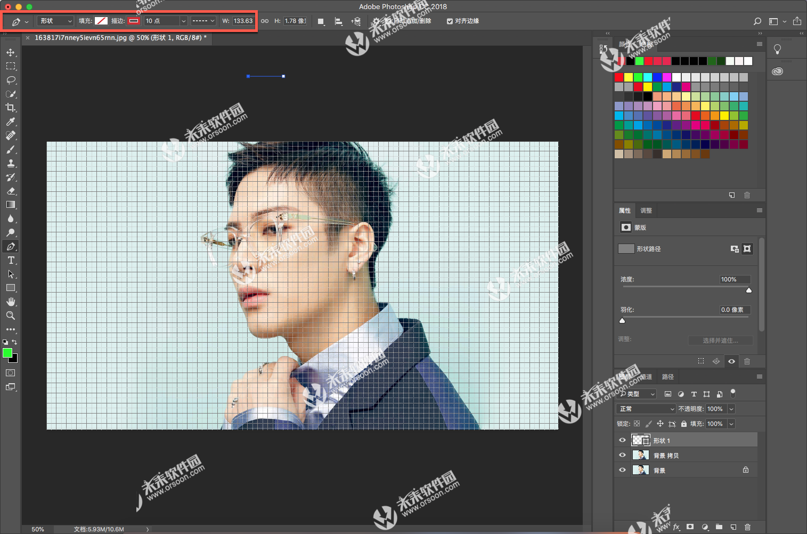Select the Crop tool

point(11,108)
